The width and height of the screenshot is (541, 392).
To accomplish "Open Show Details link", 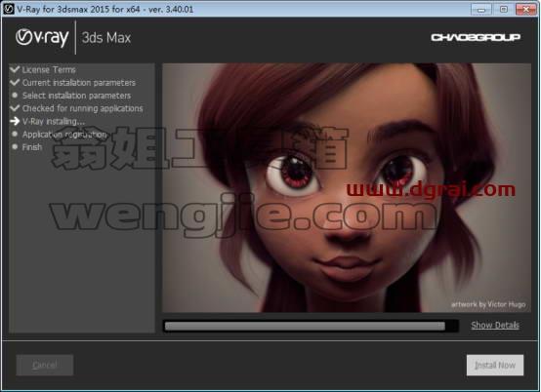I will point(495,325).
